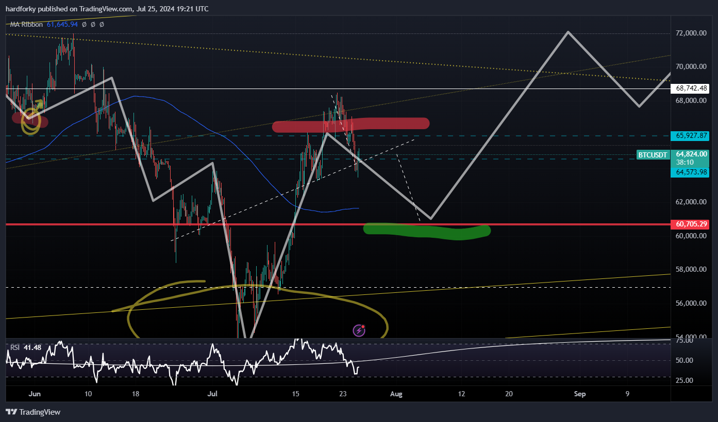Click the 72,000.00 price axis label
The height and width of the screenshot is (422, 718).
coord(692,33)
